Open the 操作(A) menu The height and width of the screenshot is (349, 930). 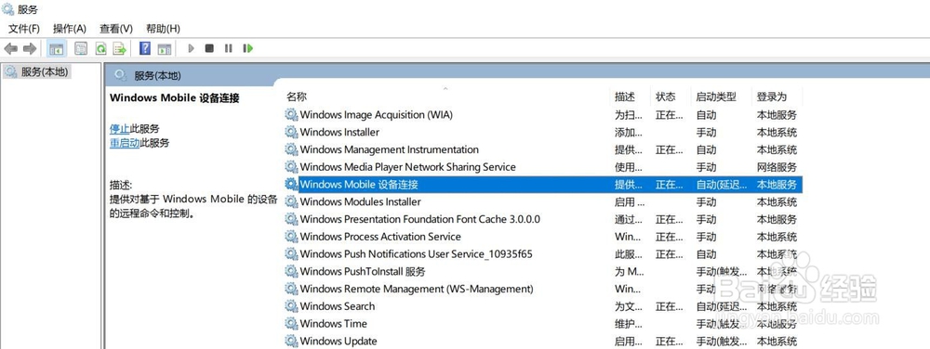coord(70,29)
